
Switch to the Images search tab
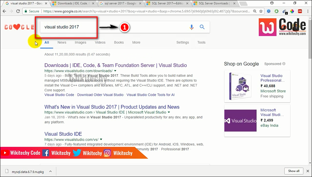click(x=80, y=42)
